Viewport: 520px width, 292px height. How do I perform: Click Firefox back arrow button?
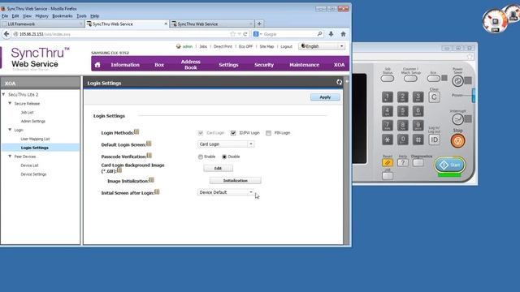click(x=6, y=34)
